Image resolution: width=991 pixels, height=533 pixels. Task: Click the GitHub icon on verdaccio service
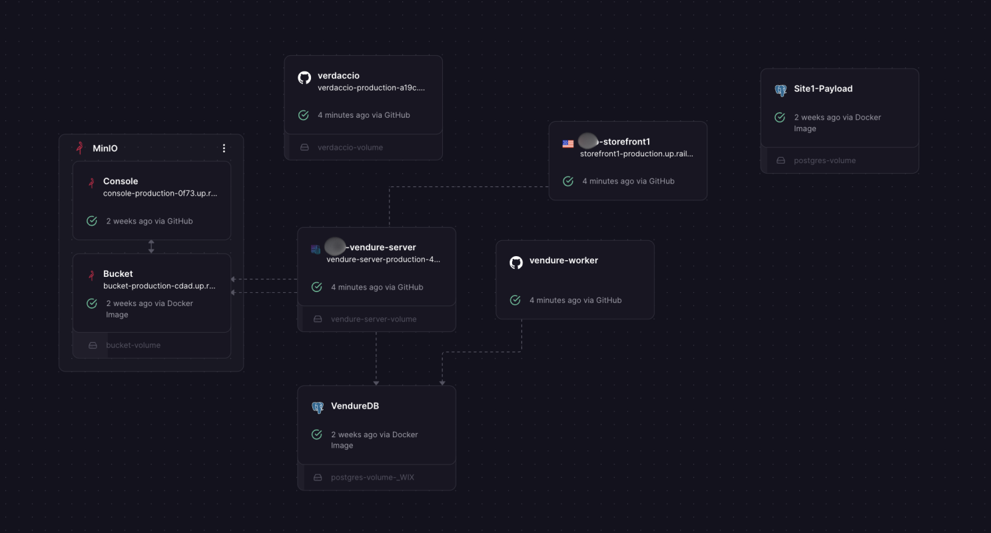coord(304,78)
